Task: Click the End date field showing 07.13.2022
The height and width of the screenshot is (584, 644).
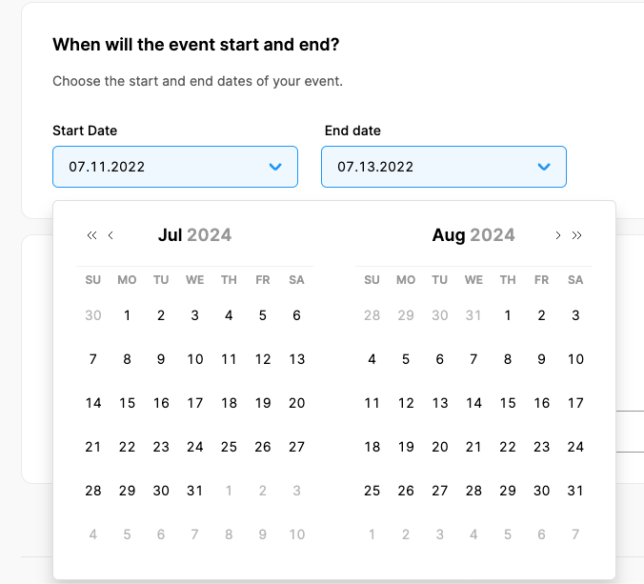Action: point(431,167)
